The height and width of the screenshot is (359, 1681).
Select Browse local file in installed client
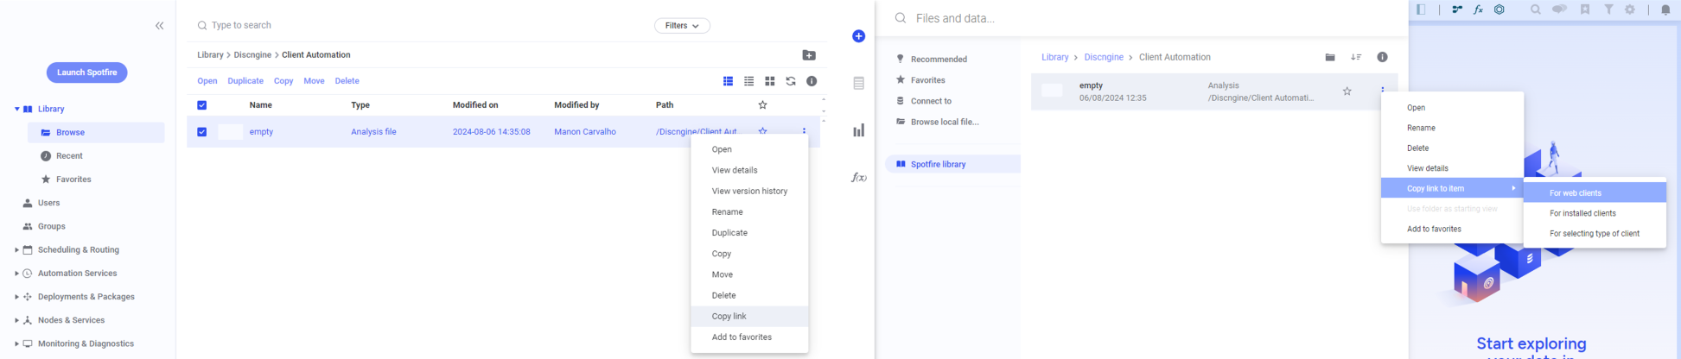pos(944,122)
